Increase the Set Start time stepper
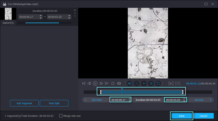 [129, 99]
